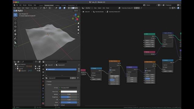Viewport: 194px width, 109px height.
Task: Open the Modifier wrench properties tab
Action: pos(43,88)
